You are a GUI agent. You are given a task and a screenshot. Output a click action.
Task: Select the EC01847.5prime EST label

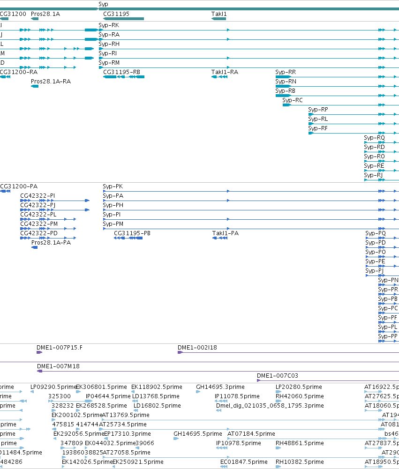244,462
